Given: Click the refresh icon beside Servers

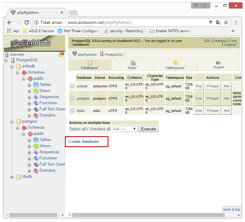Looking at the screenshot, I should (x=62, y=55).
